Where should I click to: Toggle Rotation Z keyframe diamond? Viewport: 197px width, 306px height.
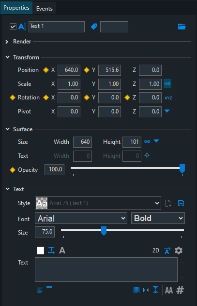127,97
